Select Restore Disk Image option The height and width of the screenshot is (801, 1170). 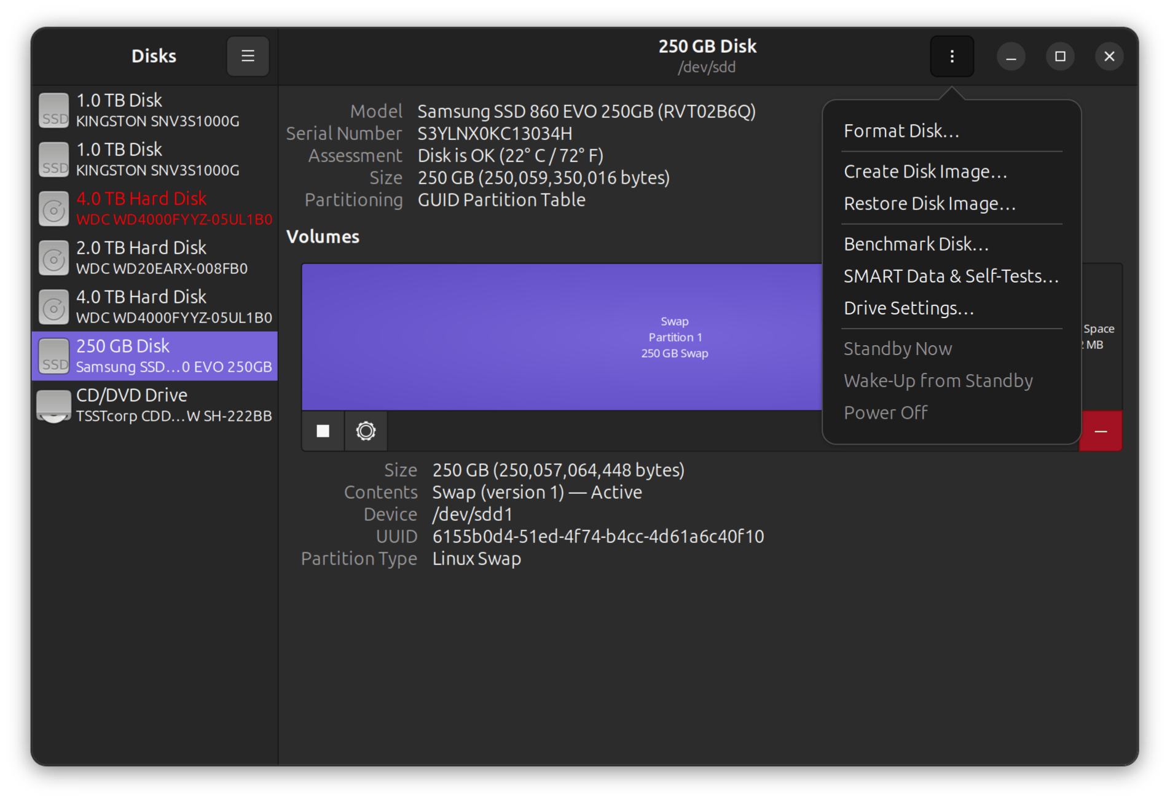tap(929, 203)
